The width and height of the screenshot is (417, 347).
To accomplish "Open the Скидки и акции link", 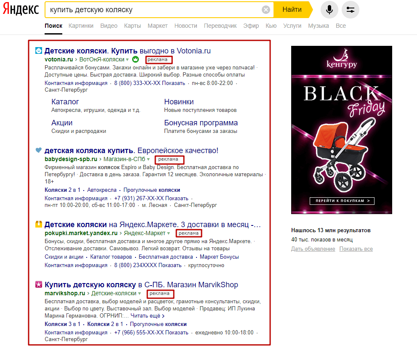I will click(x=64, y=257).
